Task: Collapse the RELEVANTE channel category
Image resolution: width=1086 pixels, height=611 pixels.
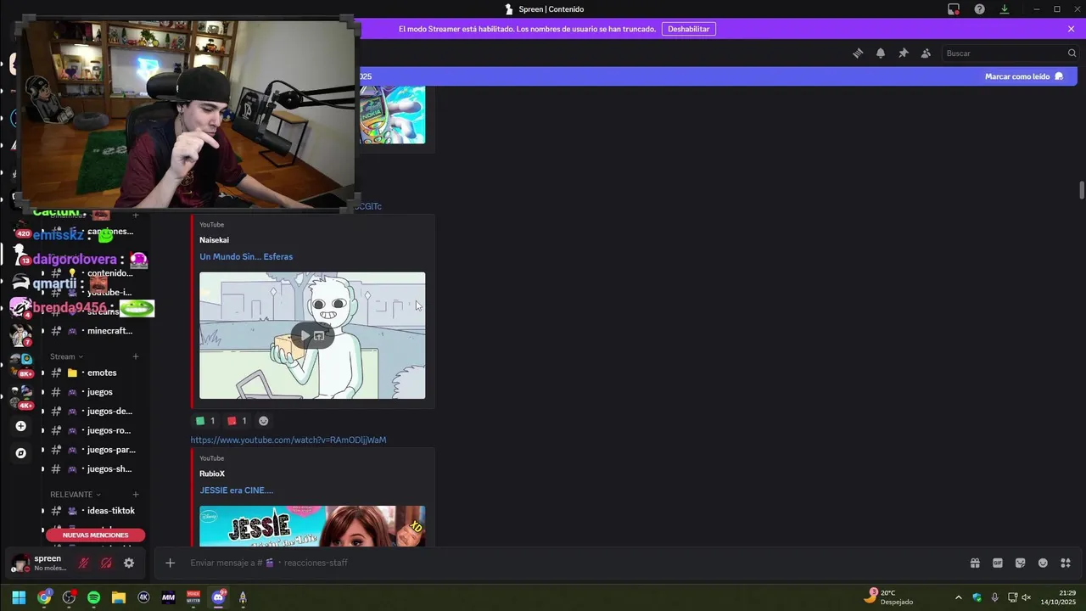Action: click(x=76, y=494)
